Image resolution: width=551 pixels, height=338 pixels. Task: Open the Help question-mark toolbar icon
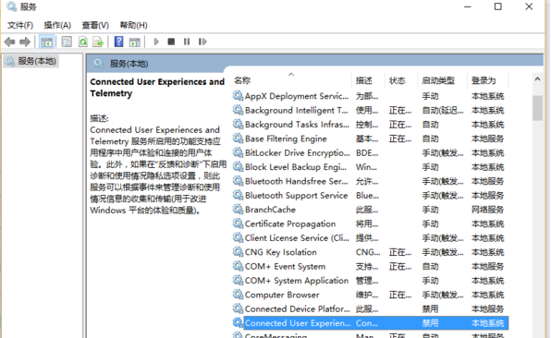tap(118, 42)
